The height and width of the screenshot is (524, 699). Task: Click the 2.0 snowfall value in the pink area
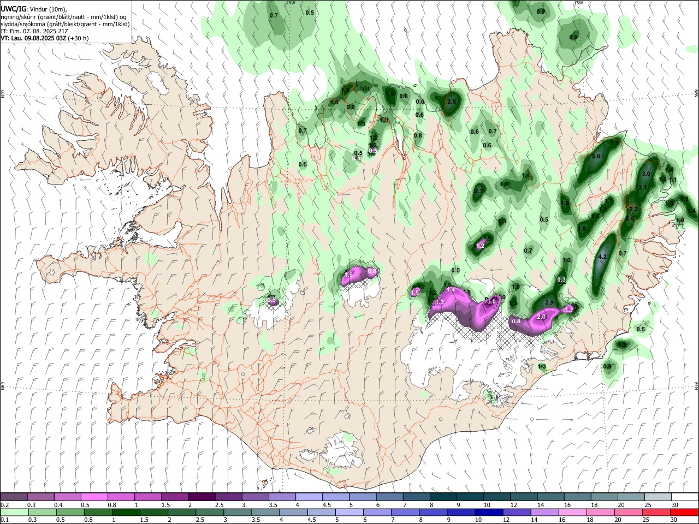coord(542,317)
